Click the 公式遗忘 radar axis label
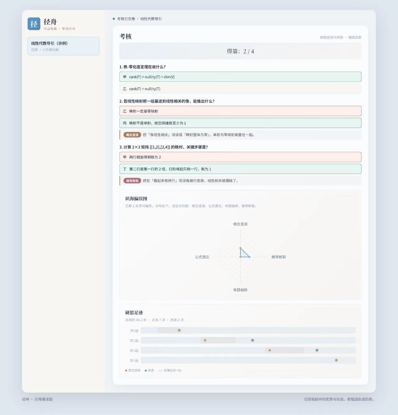Image resolution: width=398 pixels, height=415 pixels. [x=202, y=257]
